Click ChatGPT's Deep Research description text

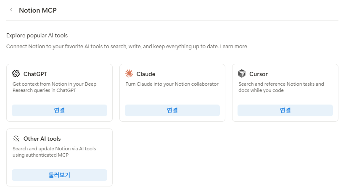pos(55,87)
